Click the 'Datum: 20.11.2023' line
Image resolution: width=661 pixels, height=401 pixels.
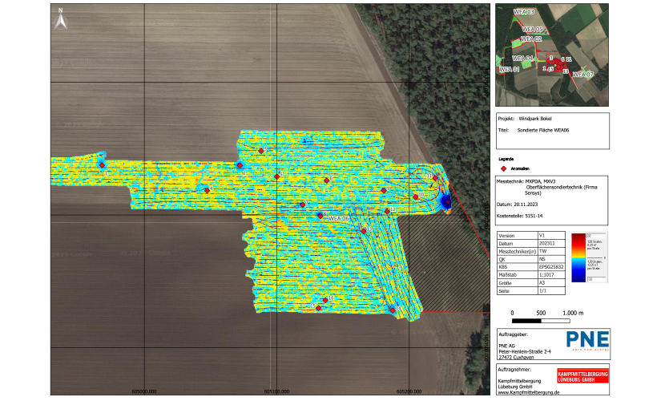[517, 205]
